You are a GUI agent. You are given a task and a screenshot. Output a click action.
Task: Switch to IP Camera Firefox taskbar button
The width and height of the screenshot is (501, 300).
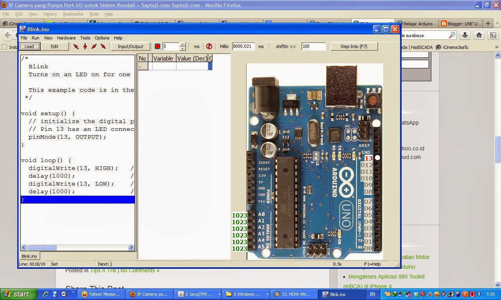pyautogui.click(x=151, y=294)
